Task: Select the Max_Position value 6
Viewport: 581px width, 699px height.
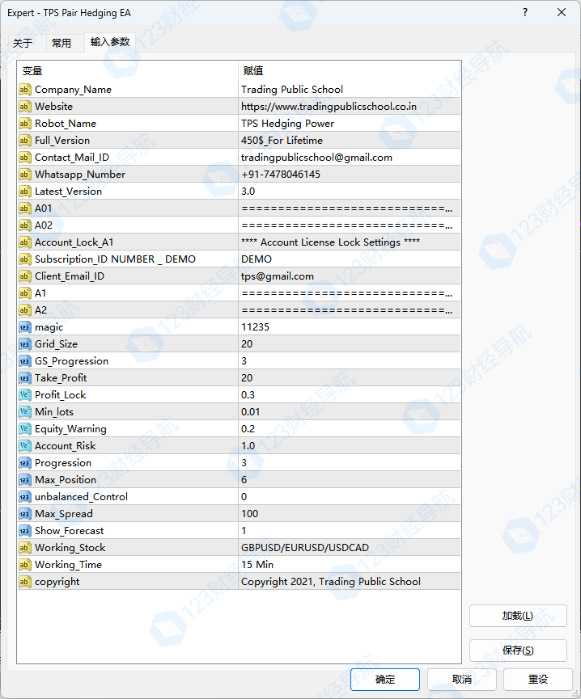Action: point(244,480)
